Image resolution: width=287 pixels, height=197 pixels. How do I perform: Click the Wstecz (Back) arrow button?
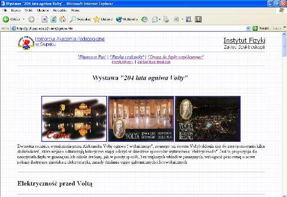pyautogui.click(x=6, y=19)
